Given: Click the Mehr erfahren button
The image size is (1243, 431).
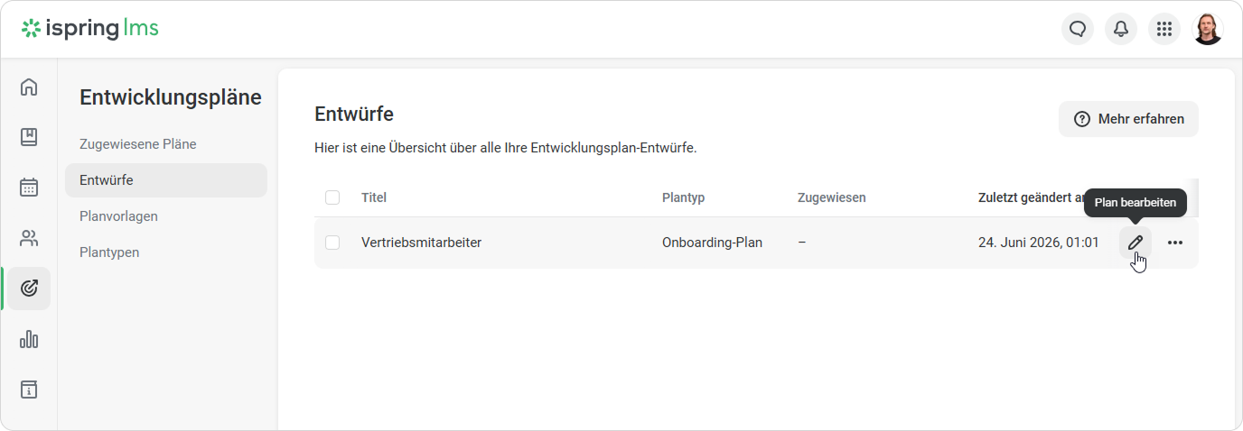Looking at the screenshot, I should point(1128,119).
